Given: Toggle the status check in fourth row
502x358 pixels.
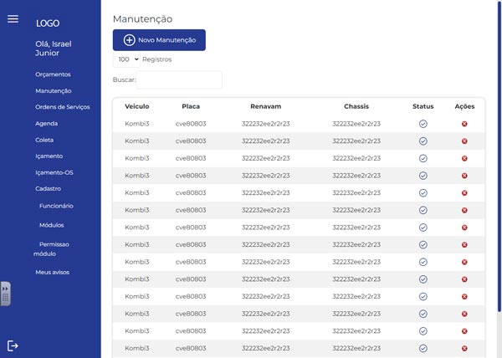Looking at the screenshot, I should pyautogui.click(x=423, y=176).
